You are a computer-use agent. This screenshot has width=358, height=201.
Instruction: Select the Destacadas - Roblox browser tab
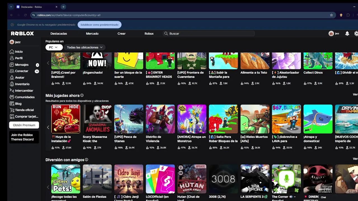(36, 7)
